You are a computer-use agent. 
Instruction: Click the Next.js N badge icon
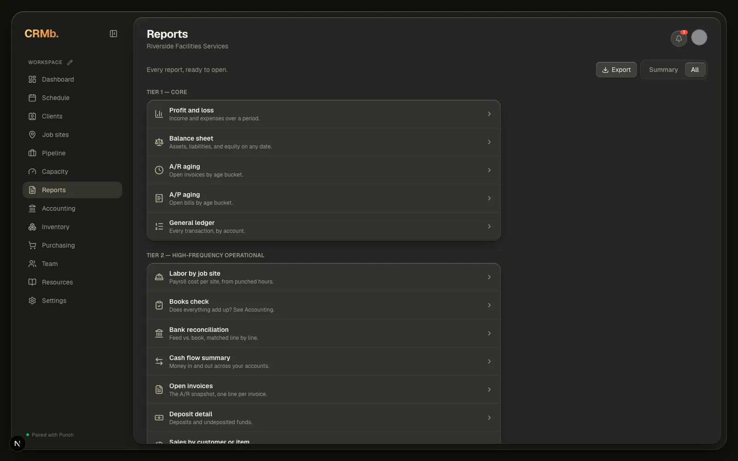(x=18, y=443)
